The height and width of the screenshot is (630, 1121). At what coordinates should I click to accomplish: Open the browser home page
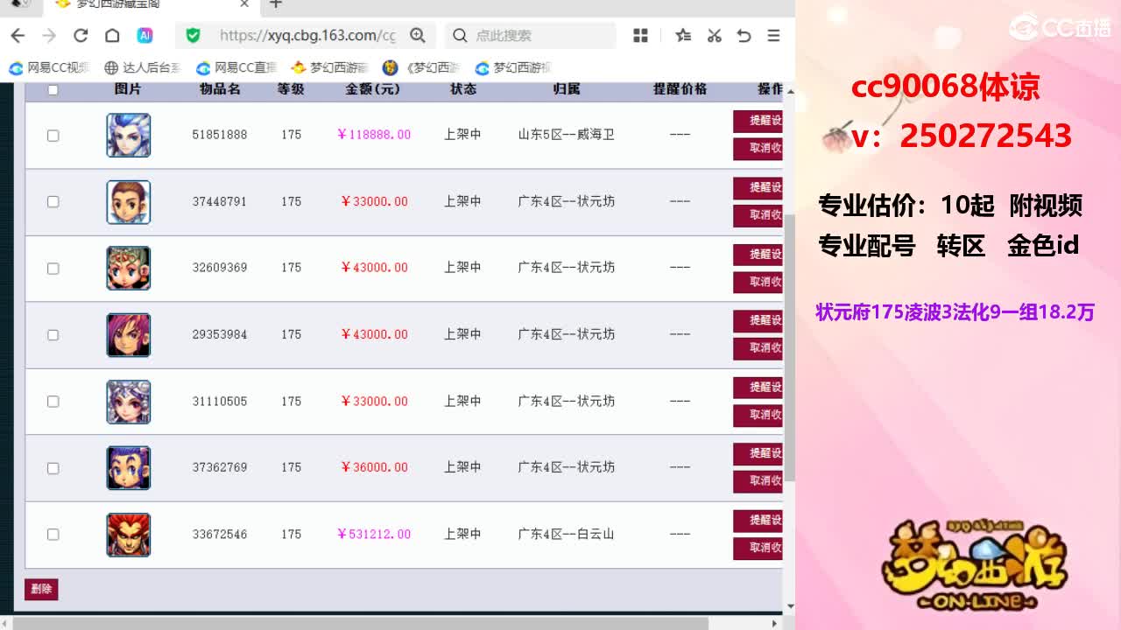(x=112, y=36)
